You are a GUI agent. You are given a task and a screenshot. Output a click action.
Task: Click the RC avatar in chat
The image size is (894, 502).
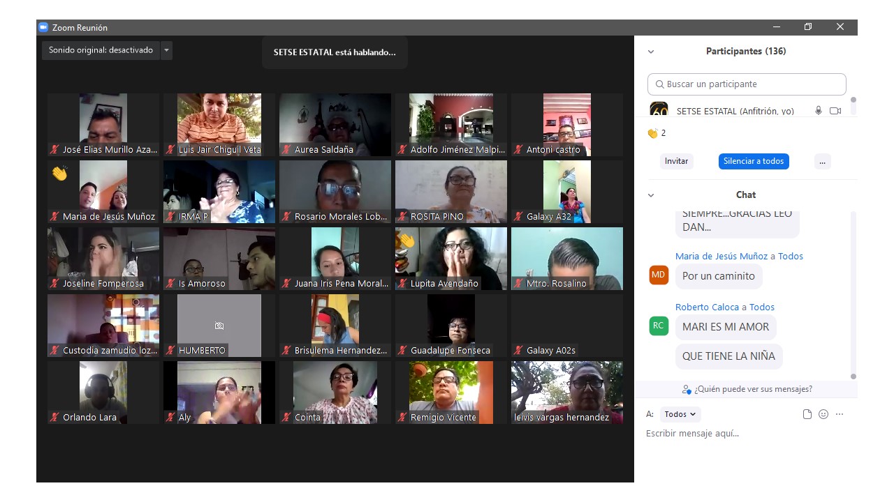659,326
